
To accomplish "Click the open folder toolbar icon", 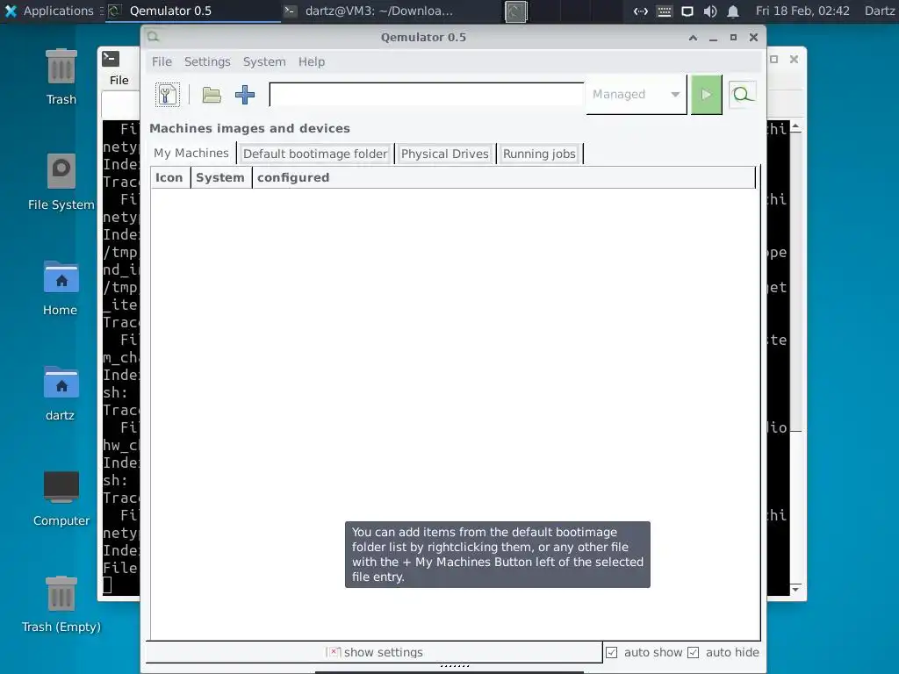I will coord(212,95).
